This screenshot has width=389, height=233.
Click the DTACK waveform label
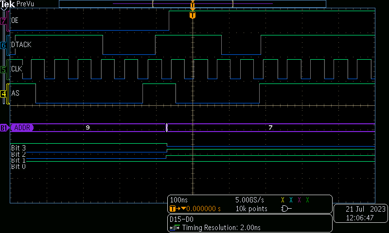(21, 45)
